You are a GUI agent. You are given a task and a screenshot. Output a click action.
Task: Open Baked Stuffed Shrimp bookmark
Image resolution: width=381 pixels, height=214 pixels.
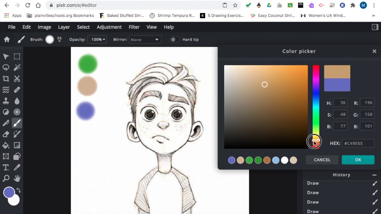(x=122, y=15)
